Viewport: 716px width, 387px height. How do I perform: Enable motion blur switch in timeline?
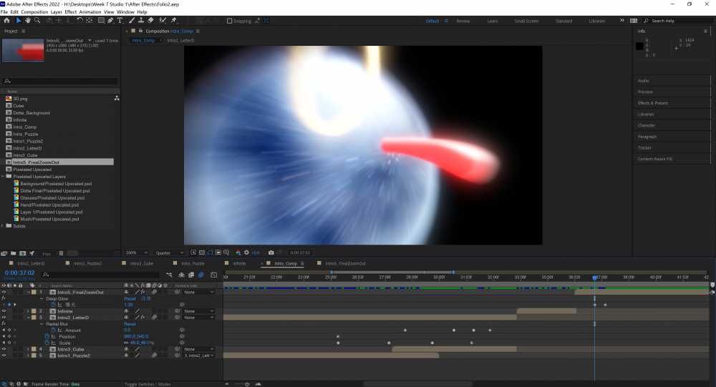(201, 275)
